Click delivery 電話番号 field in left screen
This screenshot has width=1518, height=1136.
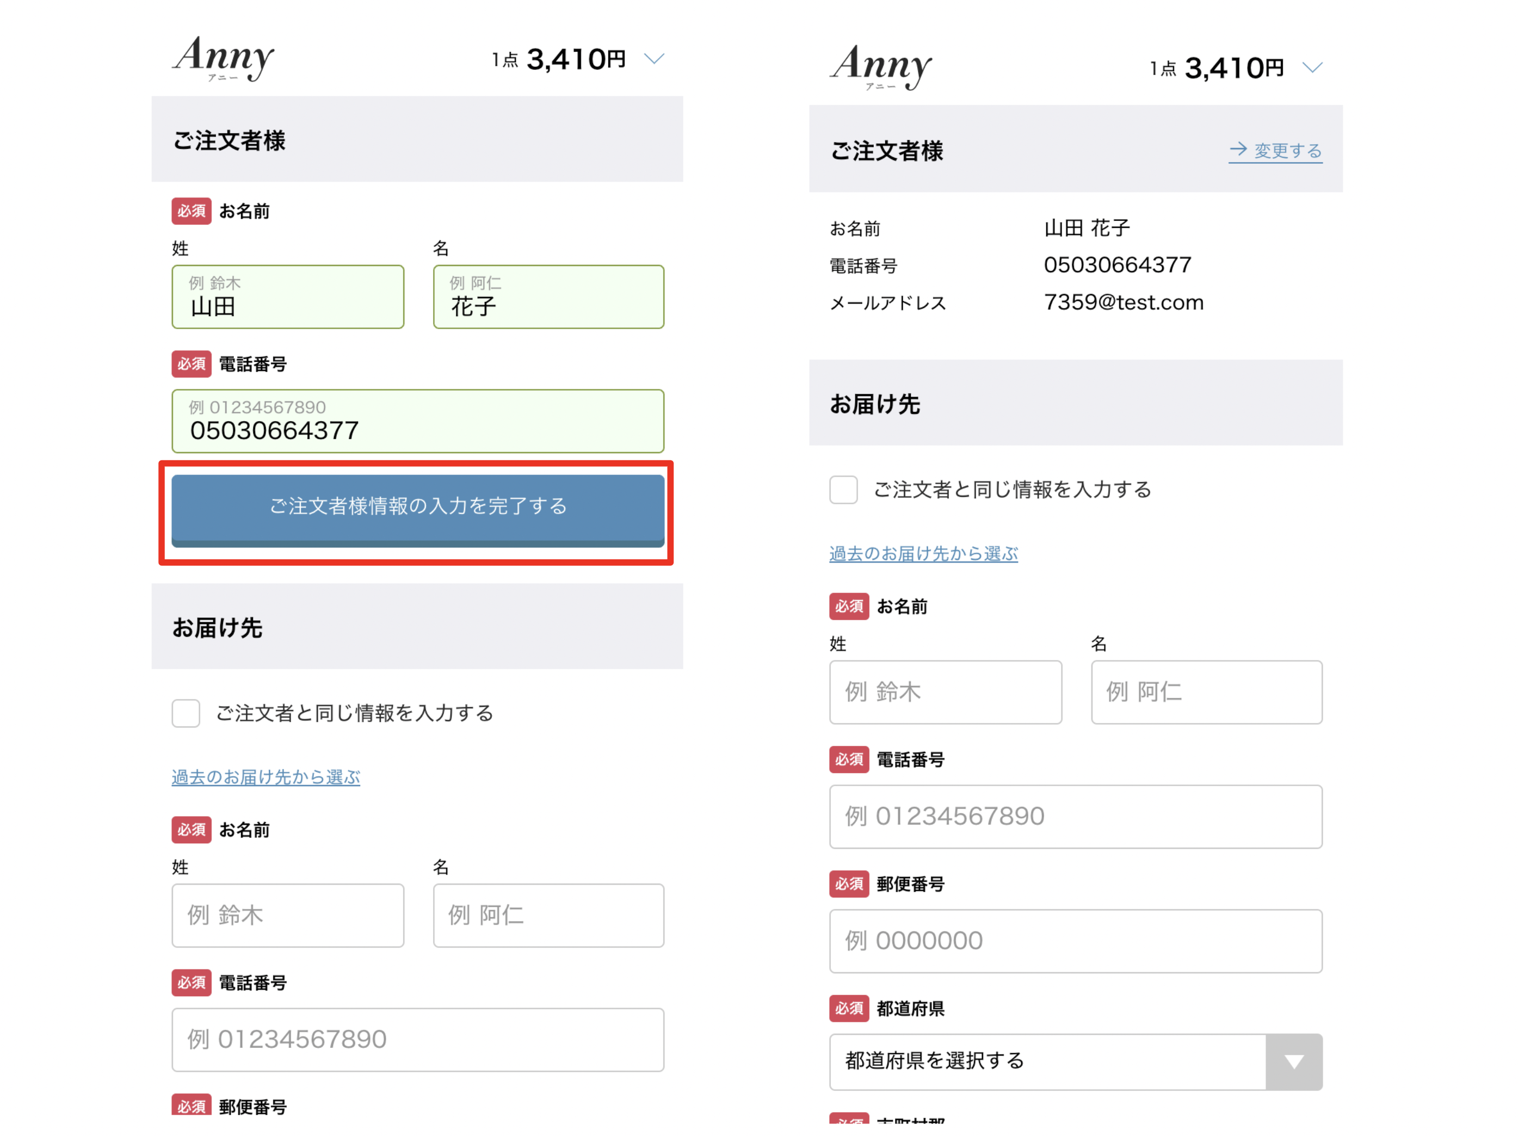[418, 1039]
